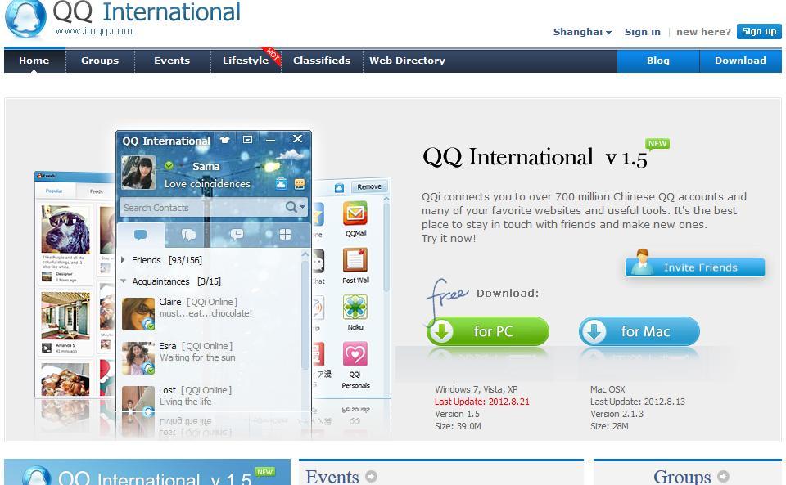The height and width of the screenshot is (485, 786).
Task: Click the www.imqq.com address text
Action: (x=93, y=31)
